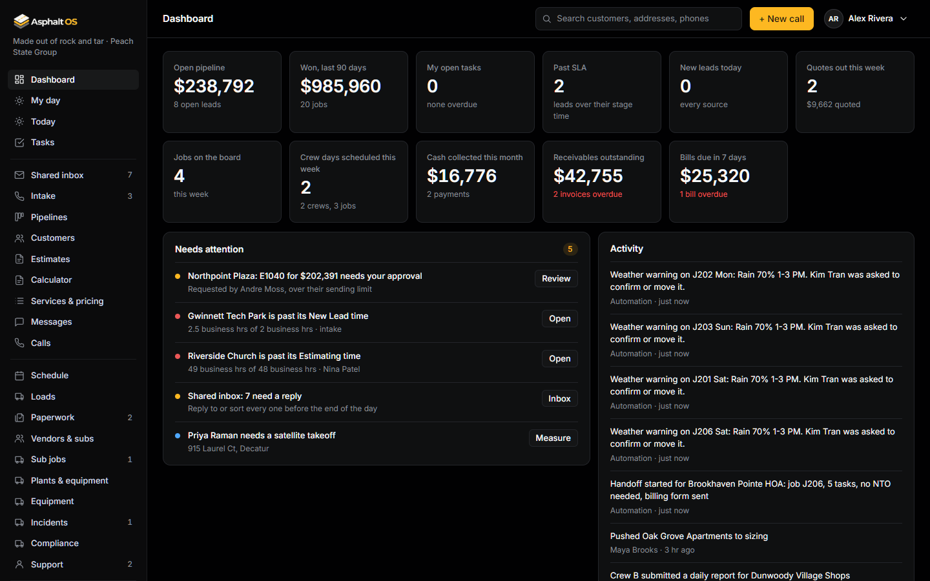Go to Inbox from Shared inbox alert

(559, 399)
